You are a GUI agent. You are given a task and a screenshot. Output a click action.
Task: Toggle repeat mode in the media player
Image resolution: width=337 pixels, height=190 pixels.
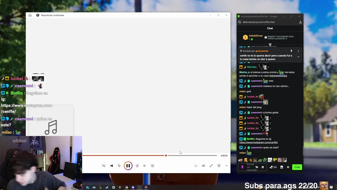(x=152, y=166)
